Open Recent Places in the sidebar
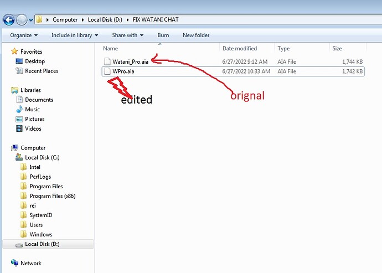This screenshot has height=273, width=382. 42,71
